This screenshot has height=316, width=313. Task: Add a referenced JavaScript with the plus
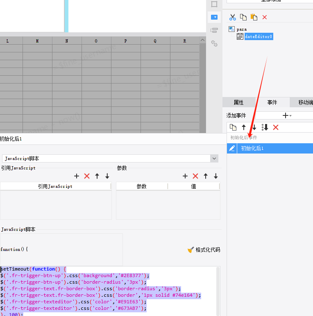coord(77,176)
